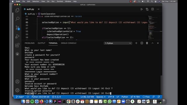Open the '1: Python' terminal dropdown
Image resolution: width=187 pixels, height=105 pixels.
(118, 43)
